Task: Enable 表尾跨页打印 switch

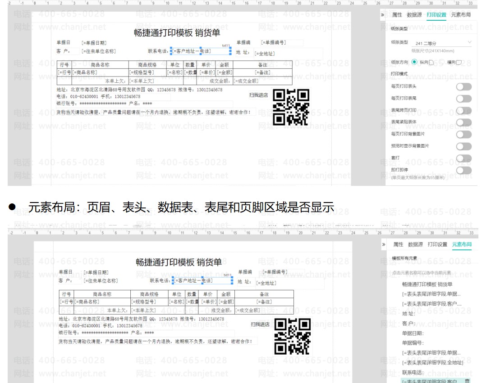Action: [x=464, y=111]
